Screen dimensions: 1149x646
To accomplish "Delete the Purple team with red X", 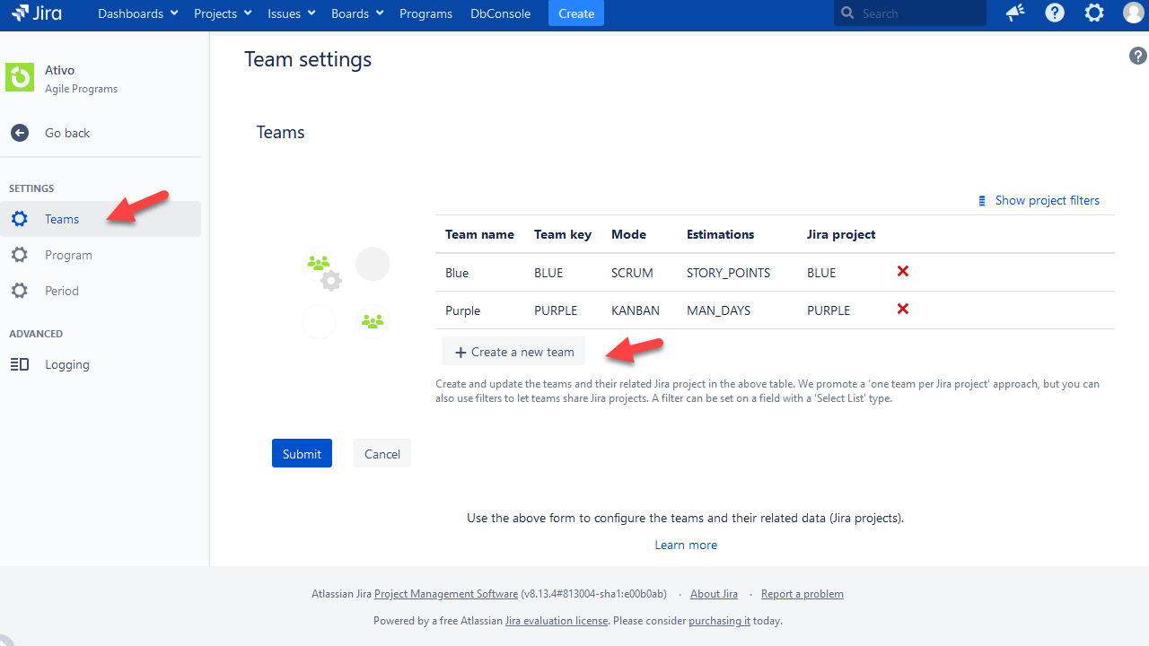I will tap(902, 309).
